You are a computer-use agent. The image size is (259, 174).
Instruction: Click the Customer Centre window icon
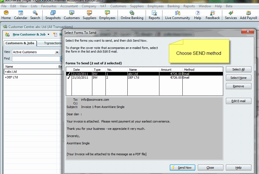5,27
